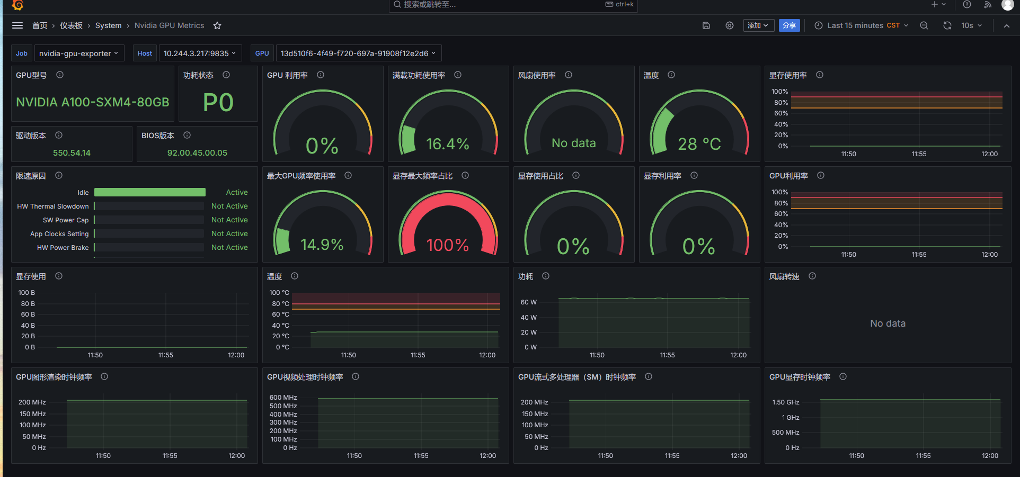Screen dimensions: 1020x477
Task: Show info for 限速原因 panel
Action: click(59, 176)
